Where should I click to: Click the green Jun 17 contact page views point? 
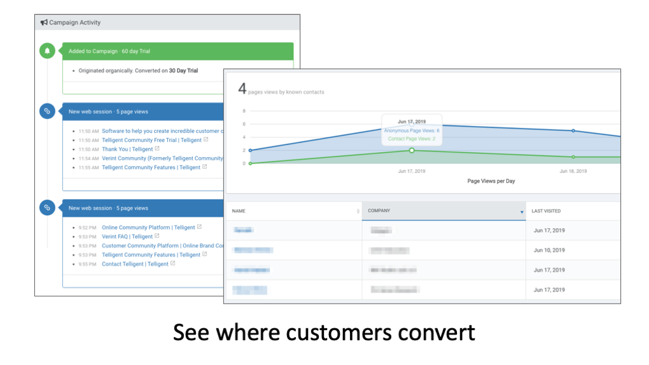[411, 151]
